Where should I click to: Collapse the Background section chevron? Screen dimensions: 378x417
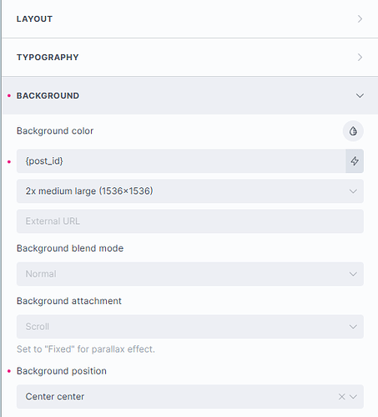[x=360, y=96]
